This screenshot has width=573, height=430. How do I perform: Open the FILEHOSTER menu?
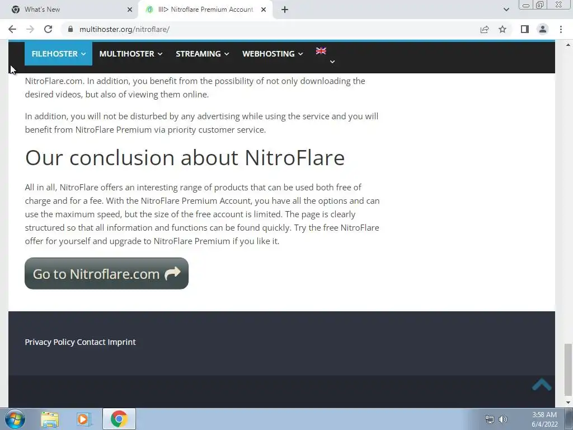pos(58,54)
